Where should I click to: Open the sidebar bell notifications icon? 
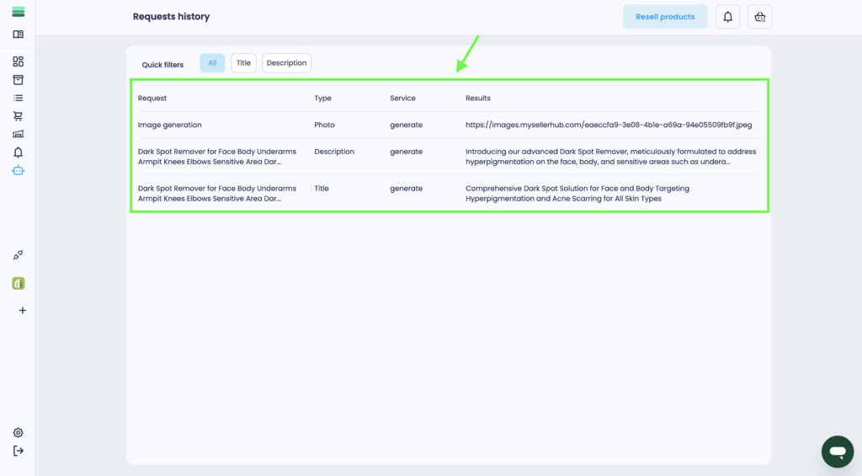[18, 152]
